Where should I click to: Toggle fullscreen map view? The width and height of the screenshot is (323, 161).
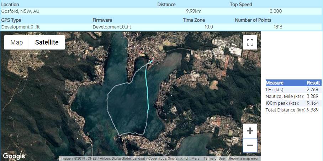[250, 43]
